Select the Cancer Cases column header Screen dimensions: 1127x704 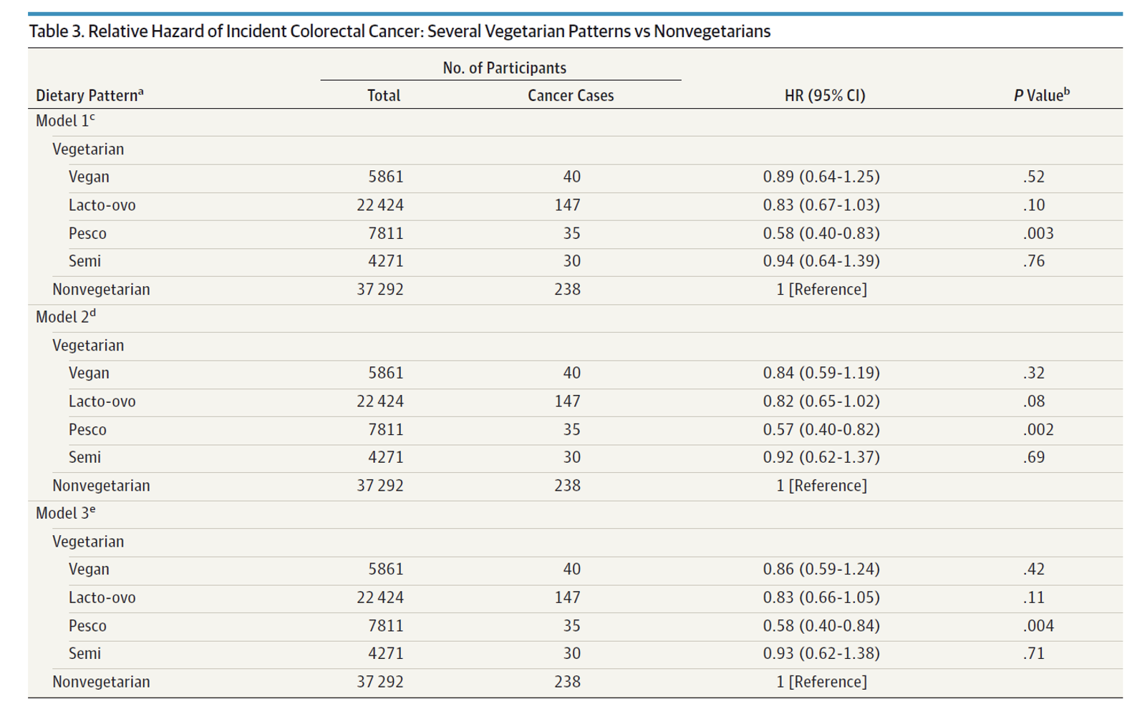click(571, 95)
